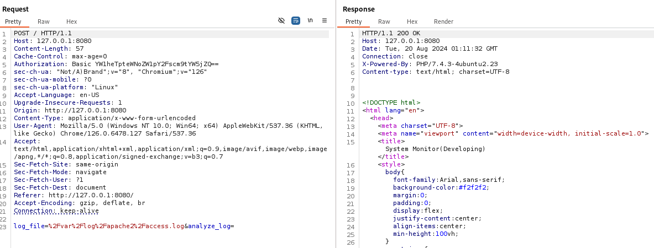Click the sec-ch-ua-platform "Linux" header

tap(66, 87)
